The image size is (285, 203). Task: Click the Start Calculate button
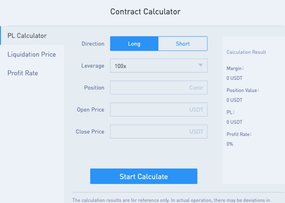(x=144, y=176)
